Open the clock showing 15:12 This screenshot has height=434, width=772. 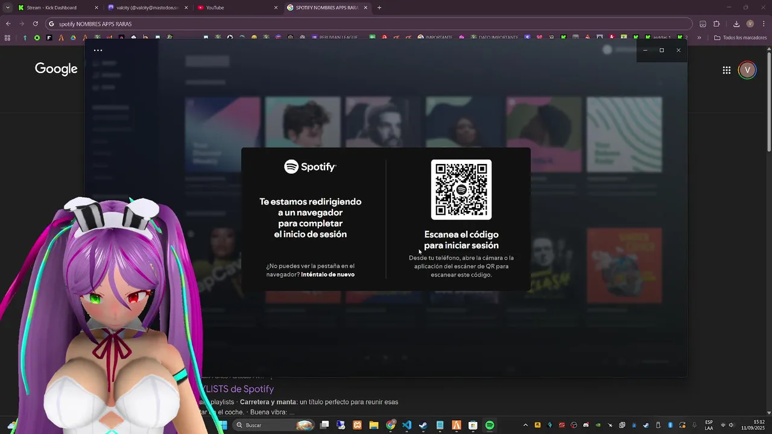coord(753,426)
